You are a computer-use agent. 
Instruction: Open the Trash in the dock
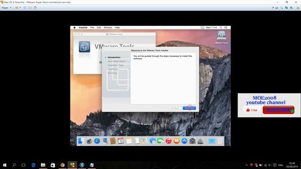(x=220, y=141)
